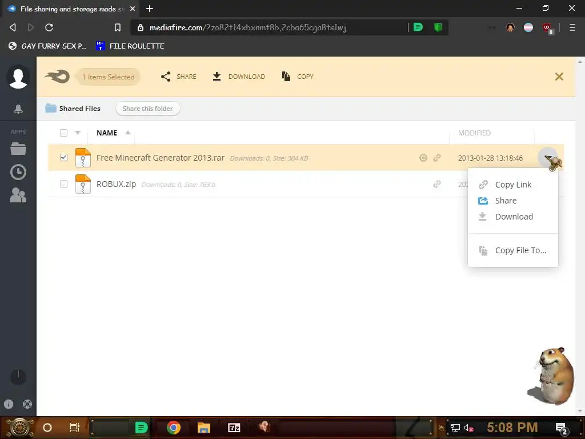The height and width of the screenshot is (439, 585).
Task: Close the File sharing and storage tab
Action: click(133, 9)
